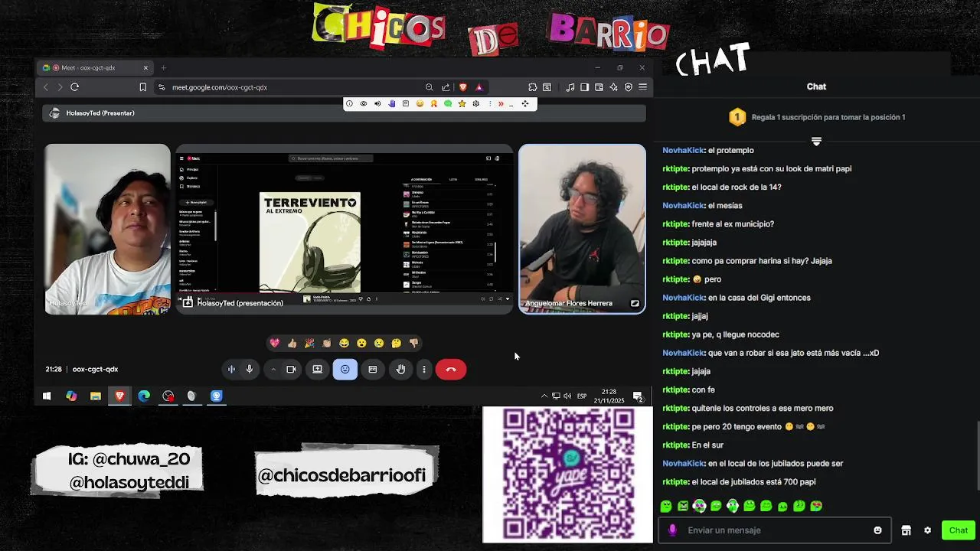
Task: Open Brave Shields lion icon
Action: [x=462, y=87]
